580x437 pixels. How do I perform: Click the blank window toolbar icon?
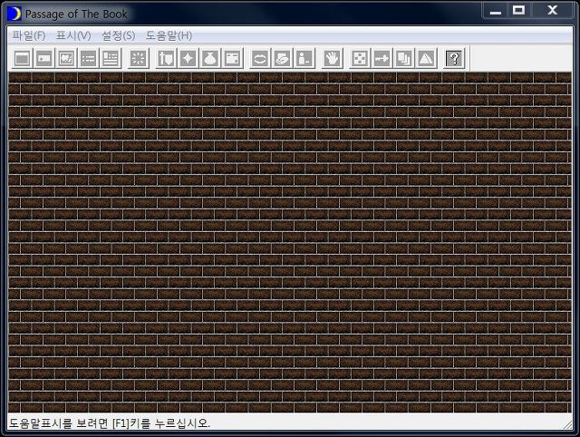point(22,58)
